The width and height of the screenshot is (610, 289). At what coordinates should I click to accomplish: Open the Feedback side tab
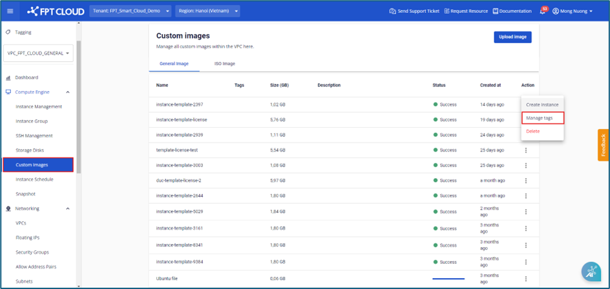tap(604, 145)
